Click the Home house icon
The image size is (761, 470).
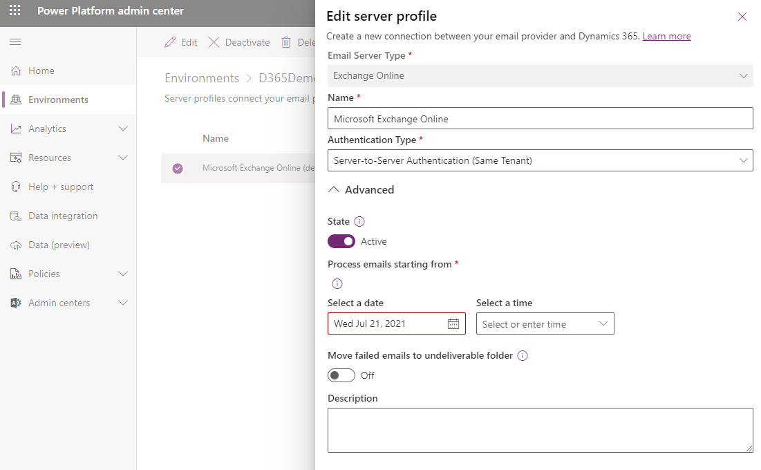tap(16, 71)
